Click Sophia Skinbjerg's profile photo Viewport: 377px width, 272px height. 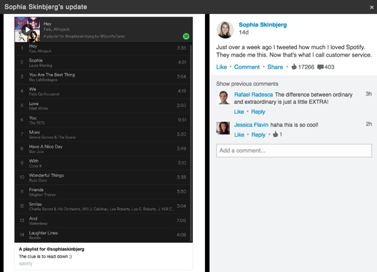click(x=225, y=30)
